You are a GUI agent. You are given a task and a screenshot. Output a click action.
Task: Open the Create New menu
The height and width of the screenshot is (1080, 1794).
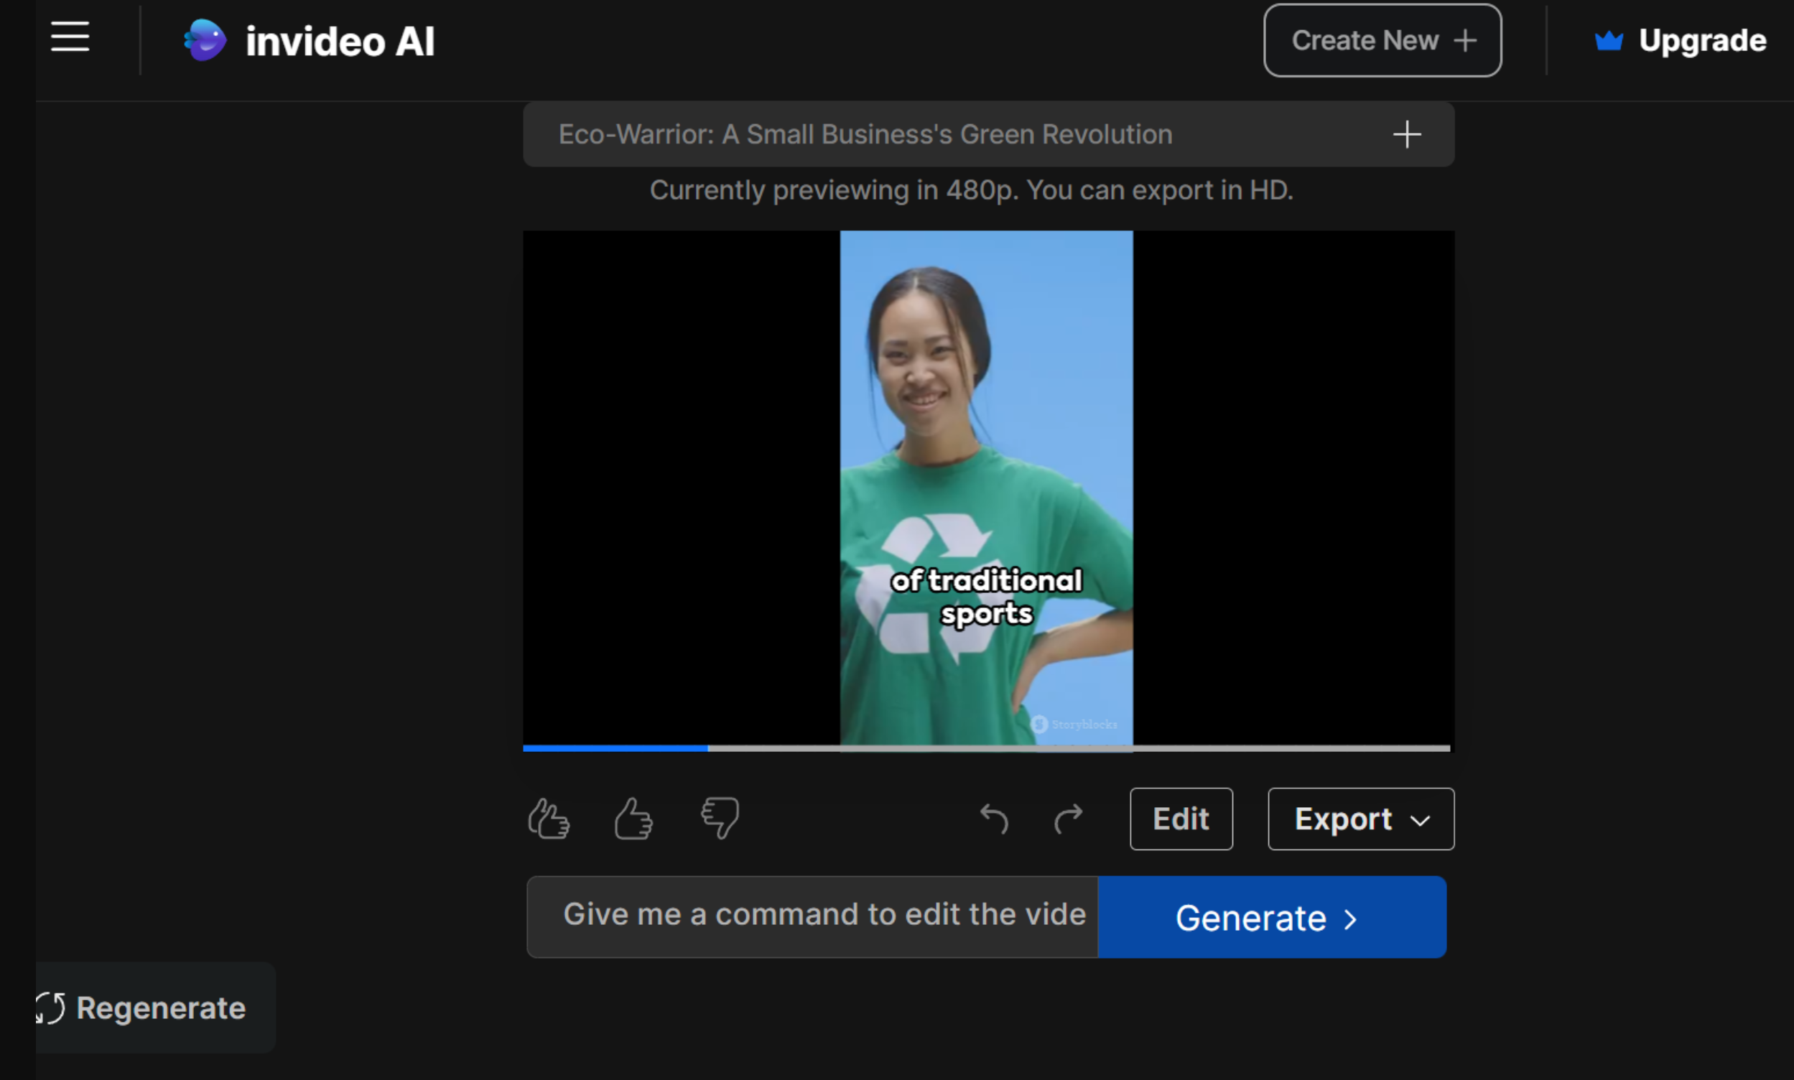1380,40
